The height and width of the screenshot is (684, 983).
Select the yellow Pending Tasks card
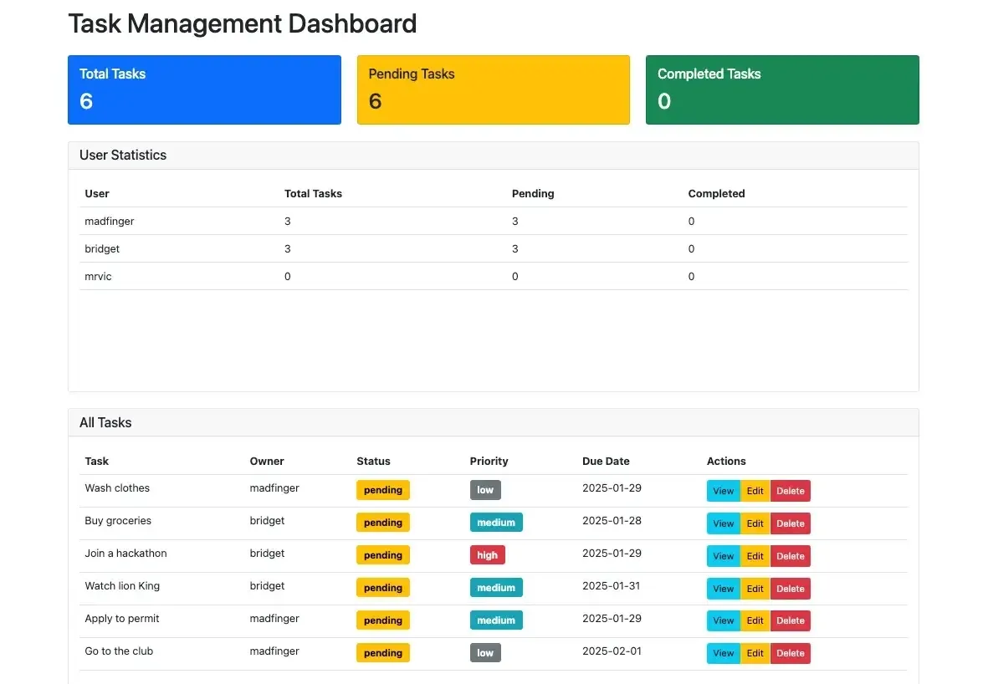tap(493, 89)
